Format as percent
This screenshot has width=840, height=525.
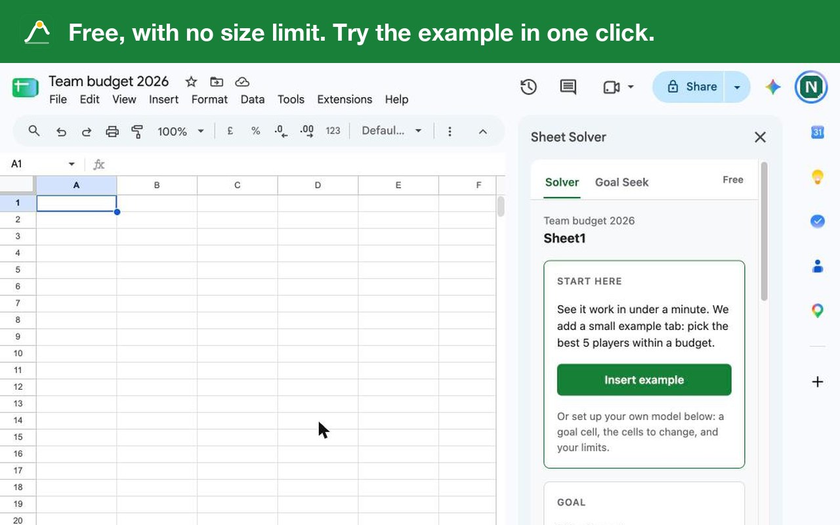coord(255,131)
